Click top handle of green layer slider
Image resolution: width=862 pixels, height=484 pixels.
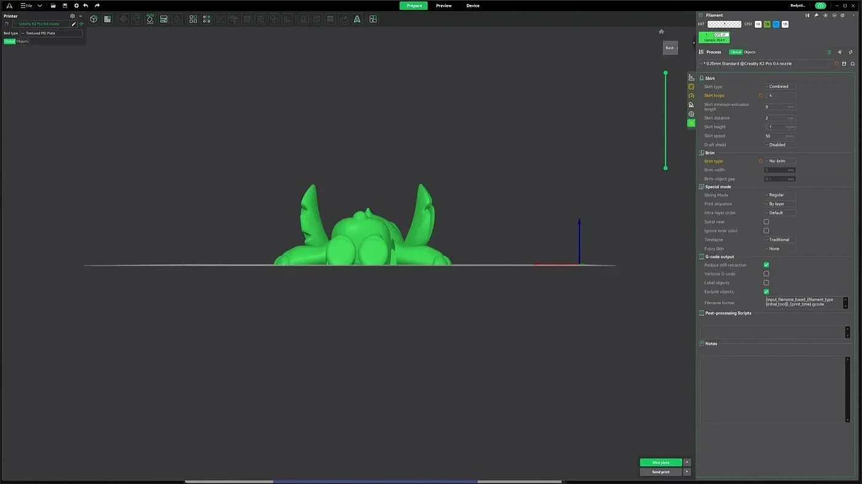pos(666,73)
